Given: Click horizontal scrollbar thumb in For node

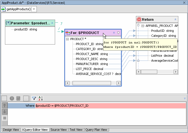Looking at the screenshot, I should [92, 83].
